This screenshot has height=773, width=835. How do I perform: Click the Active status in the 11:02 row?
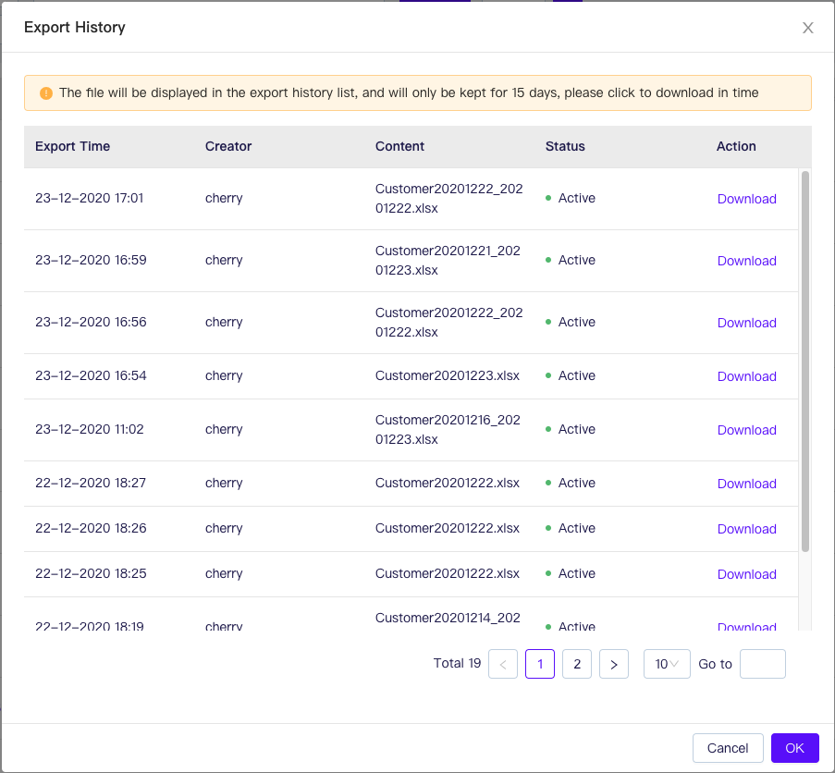tap(571, 429)
